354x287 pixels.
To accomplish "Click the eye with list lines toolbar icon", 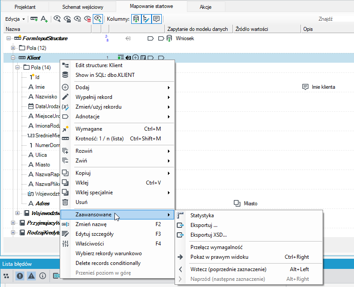I will (77, 19).
